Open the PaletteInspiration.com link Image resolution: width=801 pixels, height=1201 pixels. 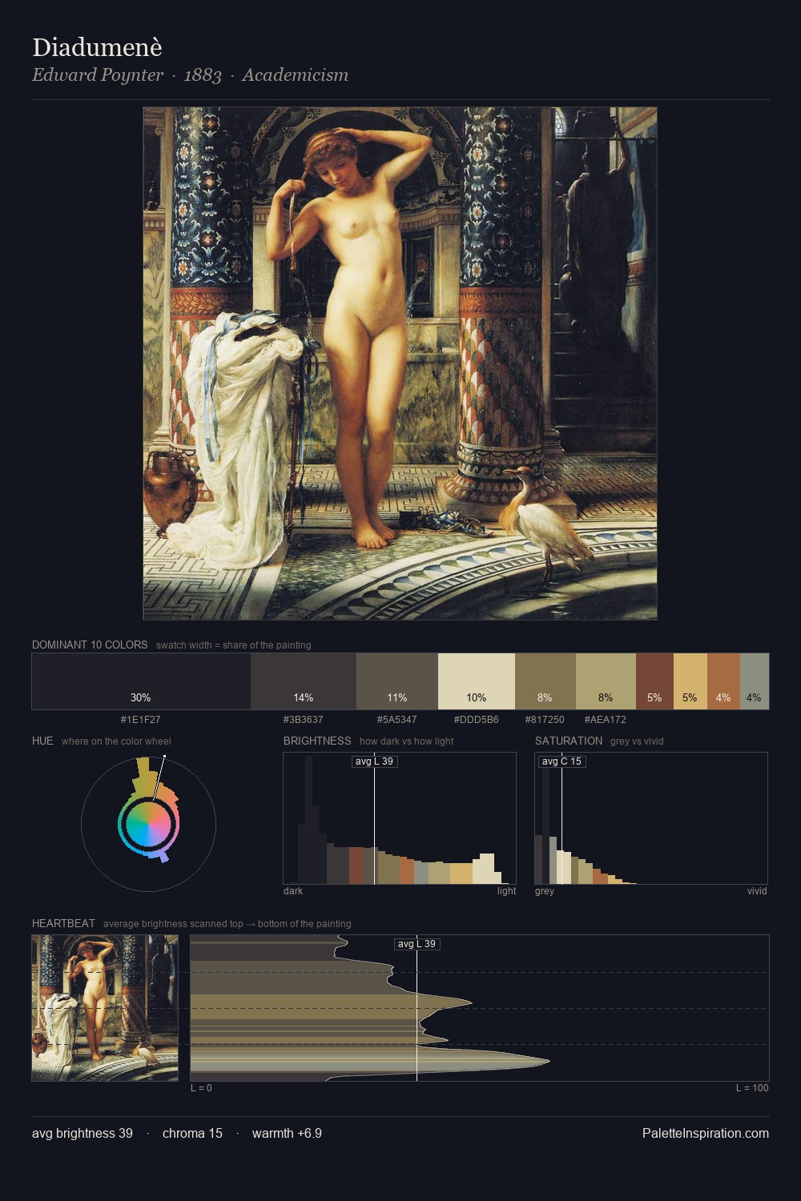tap(706, 1133)
